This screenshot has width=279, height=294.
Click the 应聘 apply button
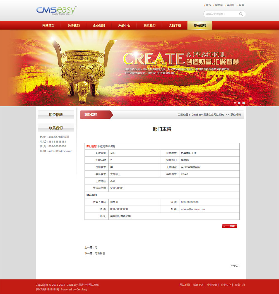click(x=230, y=226)
